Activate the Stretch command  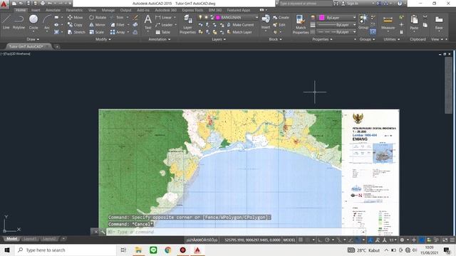pos(76,32)
